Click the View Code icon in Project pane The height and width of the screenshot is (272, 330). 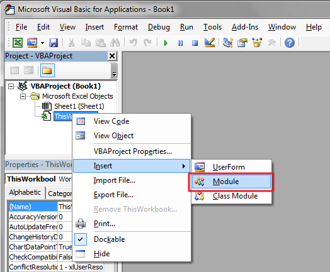click(x=14, y=70)
